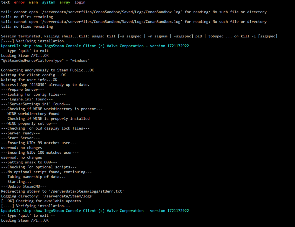Image resolution: width=295 pixels, height=227 pixels.
Task: Click the 'Engine.ini found' line
Action: pos(27,99)
